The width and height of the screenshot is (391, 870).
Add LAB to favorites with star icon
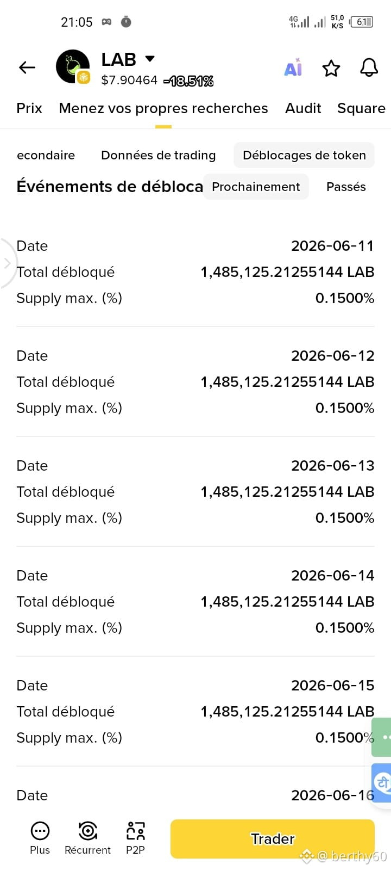(x=331, y=68)
